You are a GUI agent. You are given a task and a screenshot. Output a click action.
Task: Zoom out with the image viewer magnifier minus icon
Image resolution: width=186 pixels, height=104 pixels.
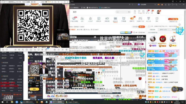(23, 50)
